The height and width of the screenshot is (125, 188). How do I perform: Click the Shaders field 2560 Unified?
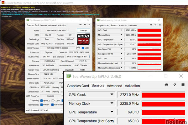pyautogui.click(x=50, y=61)
